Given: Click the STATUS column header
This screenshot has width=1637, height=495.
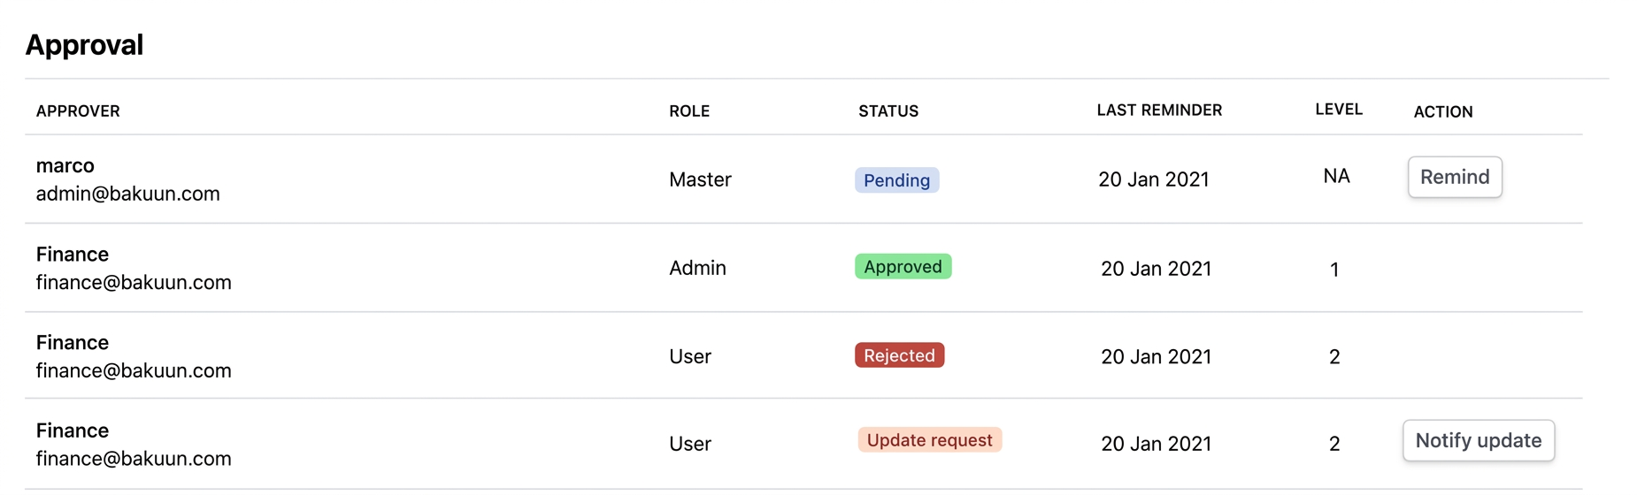Looking at the screenshot, I should pyautogui.click(x=888, y=111).
